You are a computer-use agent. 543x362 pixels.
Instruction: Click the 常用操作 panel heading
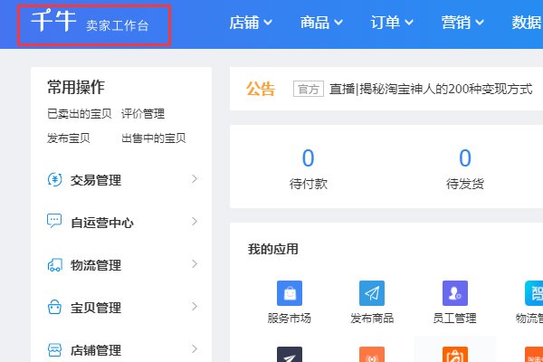pos(76,87)
